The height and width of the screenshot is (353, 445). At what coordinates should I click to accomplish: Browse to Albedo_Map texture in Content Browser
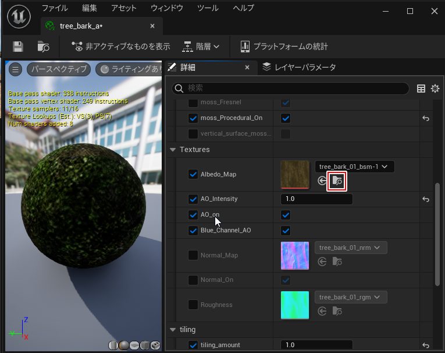(x=337, y=181)
